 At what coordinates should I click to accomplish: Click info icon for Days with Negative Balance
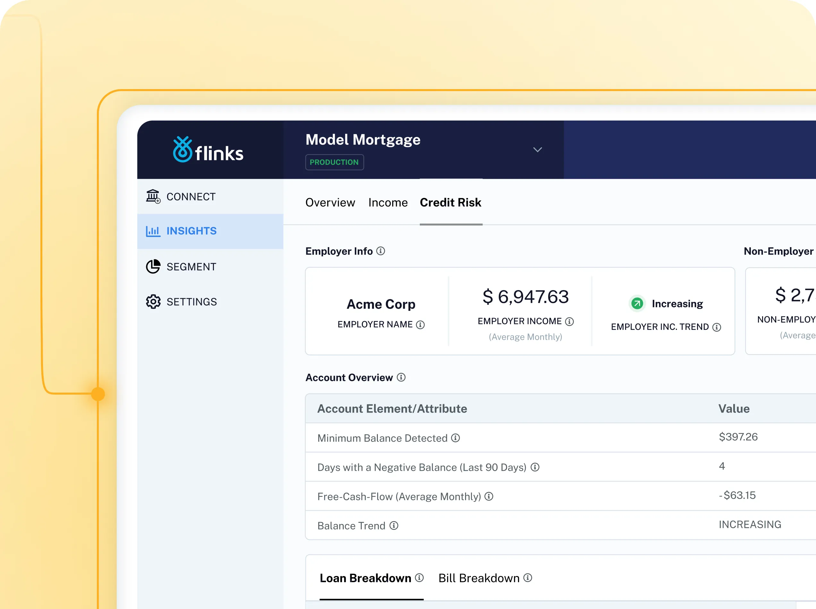(535, 467)
